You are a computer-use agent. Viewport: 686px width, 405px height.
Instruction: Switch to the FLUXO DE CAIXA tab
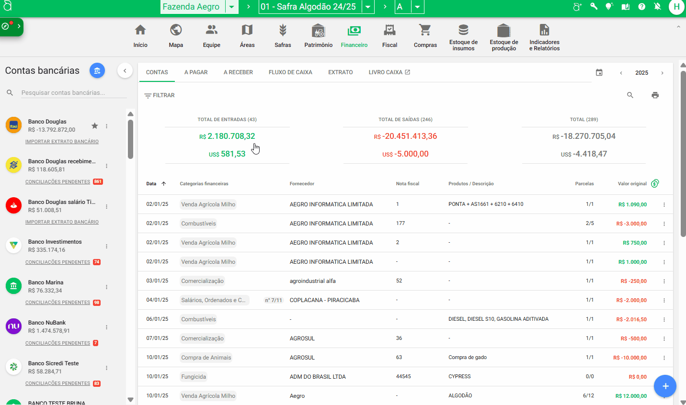[x=290, y=72]
